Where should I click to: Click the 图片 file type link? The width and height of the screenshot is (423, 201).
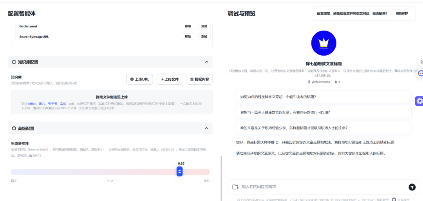pyautogui.click(x=42, y=103)
